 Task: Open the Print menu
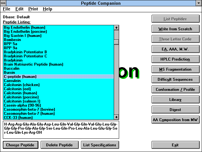pyautogui.click(x=33, y=9)
